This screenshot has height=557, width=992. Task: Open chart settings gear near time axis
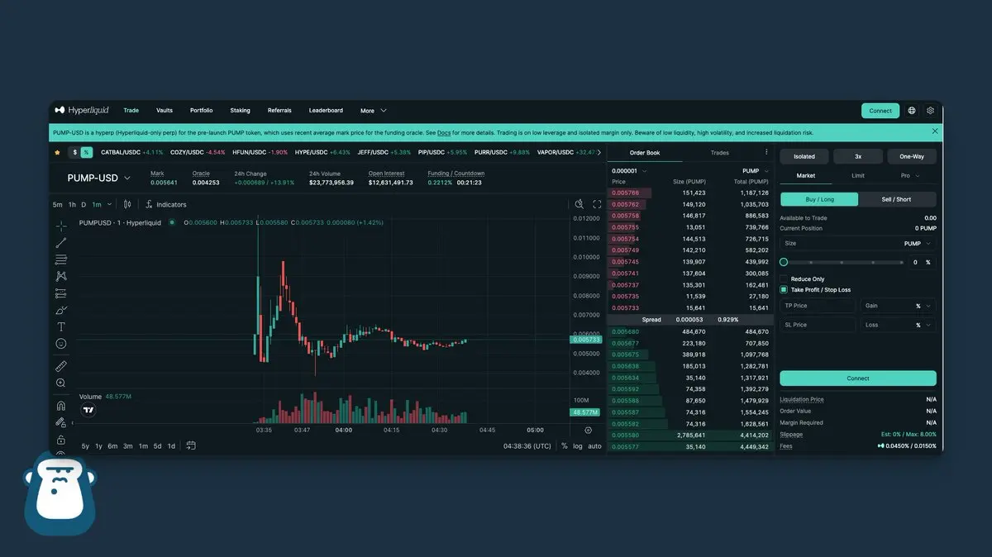click(x=589, y=430)
